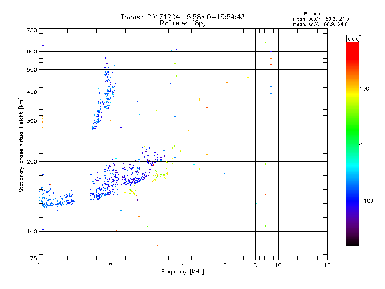Click the x-axis '10' tick label
This screenshot has height=289, width=385.
point(278,265)
